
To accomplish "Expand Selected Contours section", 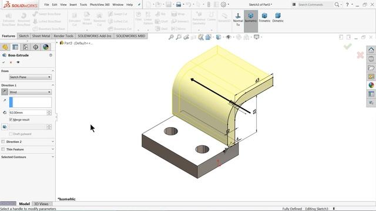I will tap(53, 157).
